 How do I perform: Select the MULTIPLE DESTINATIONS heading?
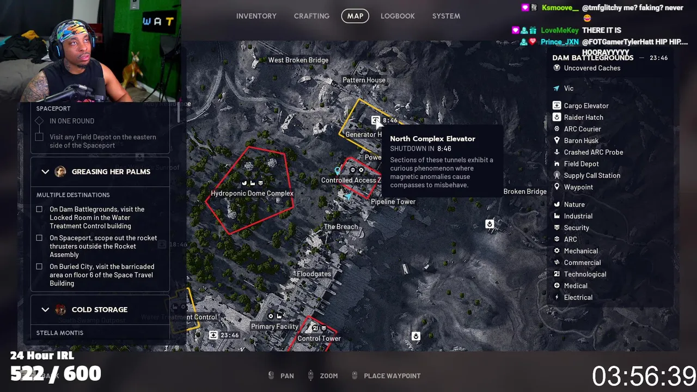(x=73, y=195)
